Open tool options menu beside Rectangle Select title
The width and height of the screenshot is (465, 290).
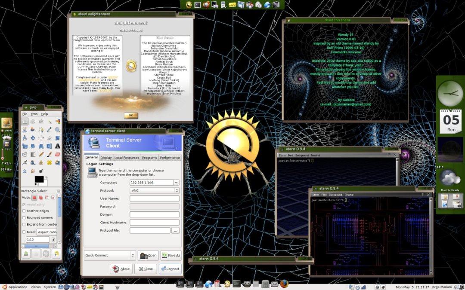click(x=59, y=191)
